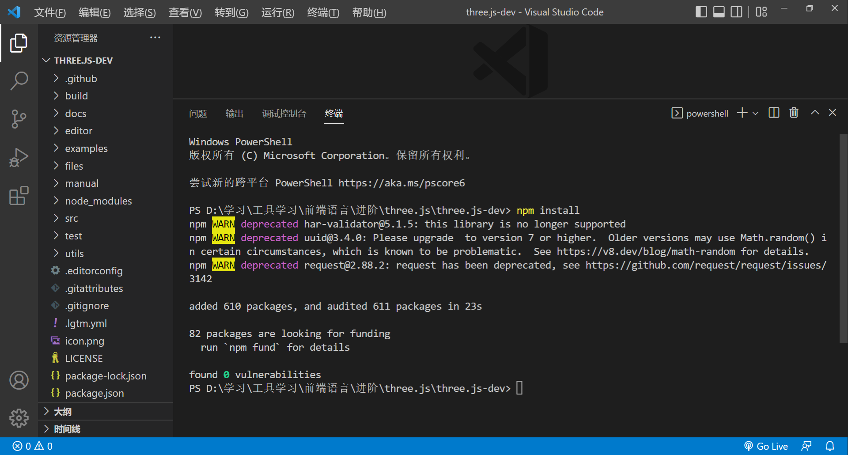848x455 pixels.
Task: Open the Explorer view in activity bar
Action: point(19,43)
